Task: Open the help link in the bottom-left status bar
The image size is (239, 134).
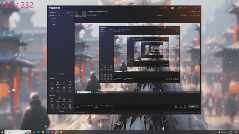Action: [81, 112]
